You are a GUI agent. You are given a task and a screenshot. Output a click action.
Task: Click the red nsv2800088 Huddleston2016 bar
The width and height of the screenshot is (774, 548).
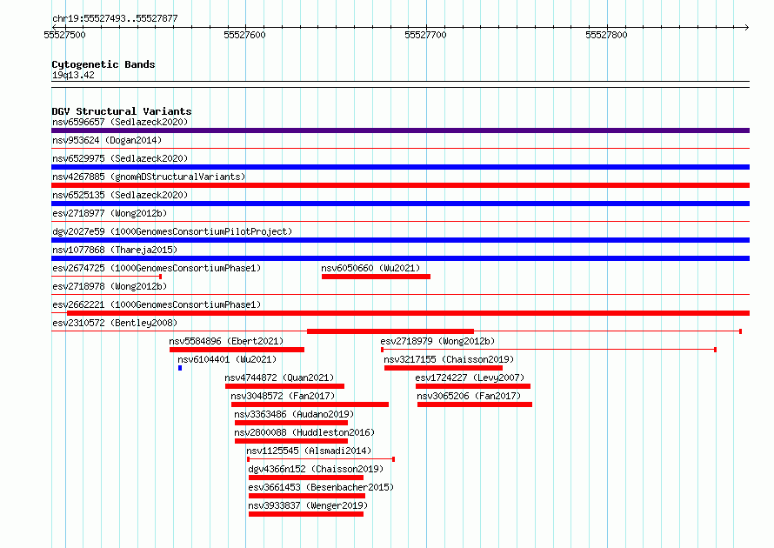pyautogui.click(x=291, y=441)
